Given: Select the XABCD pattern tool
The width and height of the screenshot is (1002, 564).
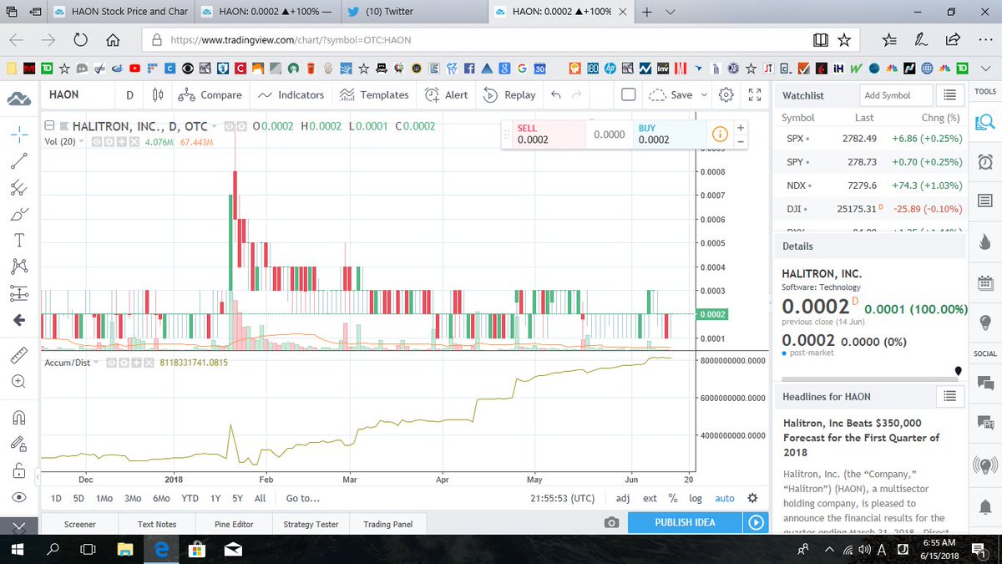Looking at the screenshot, I should tap(20, 267).
